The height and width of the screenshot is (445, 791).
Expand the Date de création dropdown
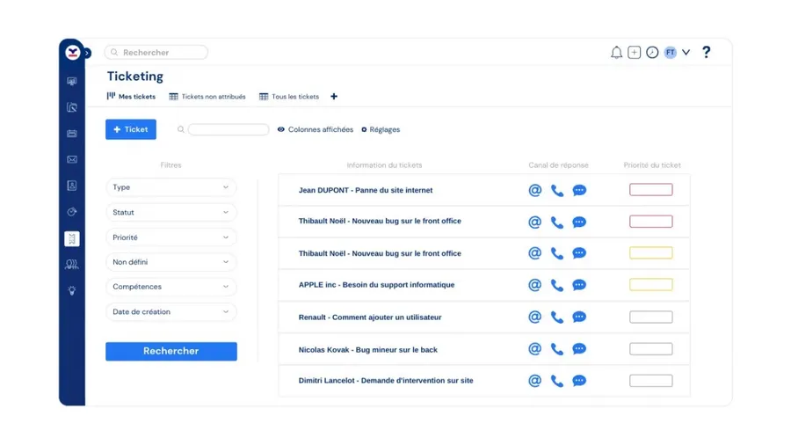coord(171,311)
